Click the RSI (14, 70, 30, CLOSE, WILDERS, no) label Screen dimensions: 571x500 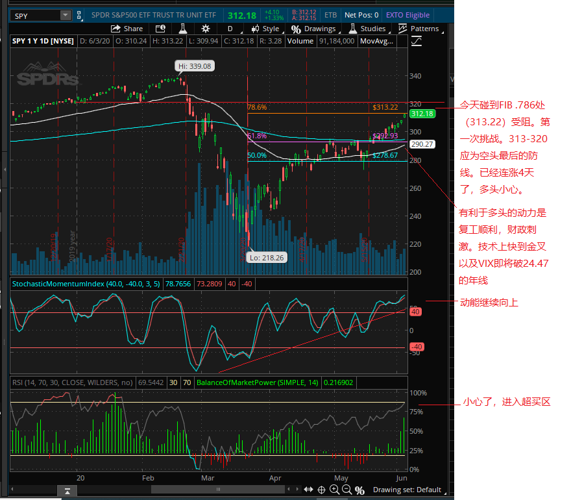click(x=73, y=382)
